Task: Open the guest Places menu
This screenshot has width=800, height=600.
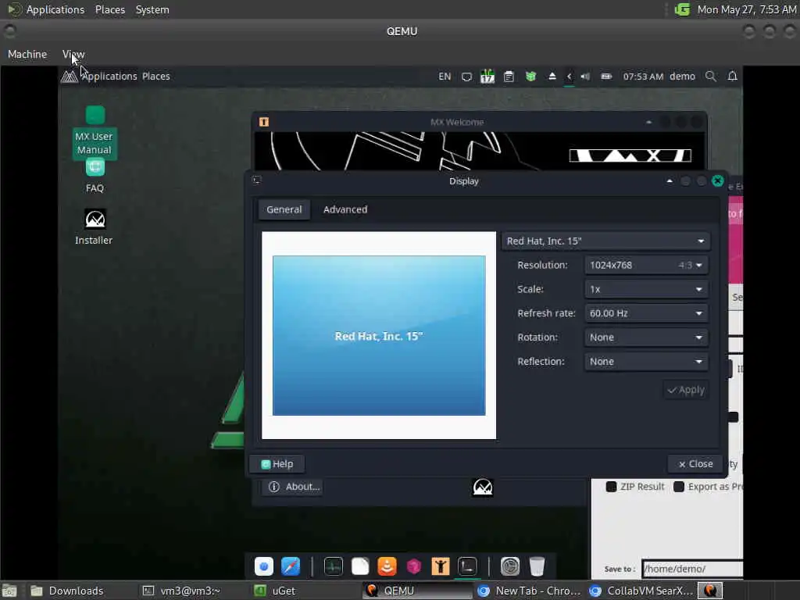Action: point(155,77)
